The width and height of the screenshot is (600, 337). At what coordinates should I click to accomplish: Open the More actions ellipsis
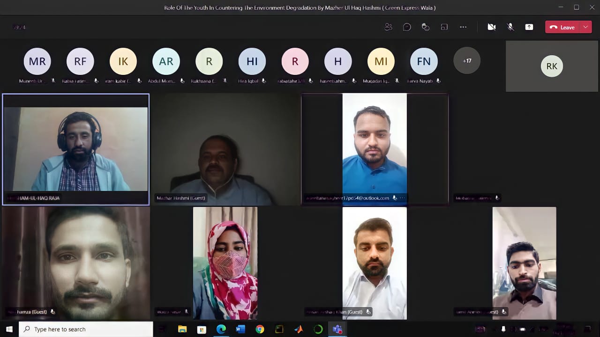463,27
